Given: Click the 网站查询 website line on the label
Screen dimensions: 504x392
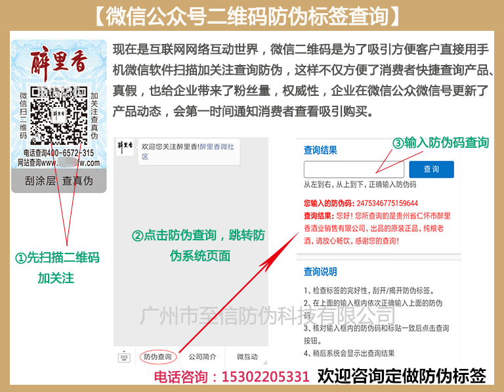Looking at the screenshot, I should coord(58,163).
